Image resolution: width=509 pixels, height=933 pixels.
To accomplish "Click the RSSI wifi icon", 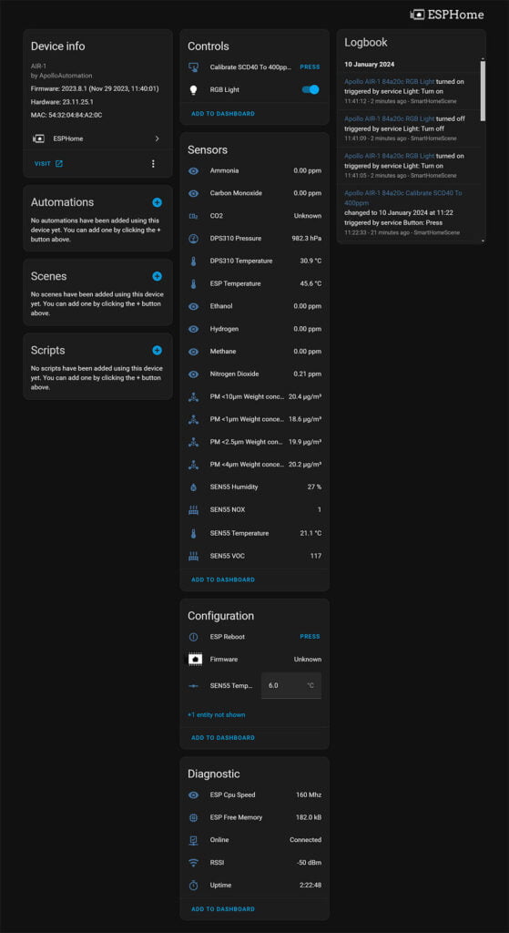I will point(193,862).
